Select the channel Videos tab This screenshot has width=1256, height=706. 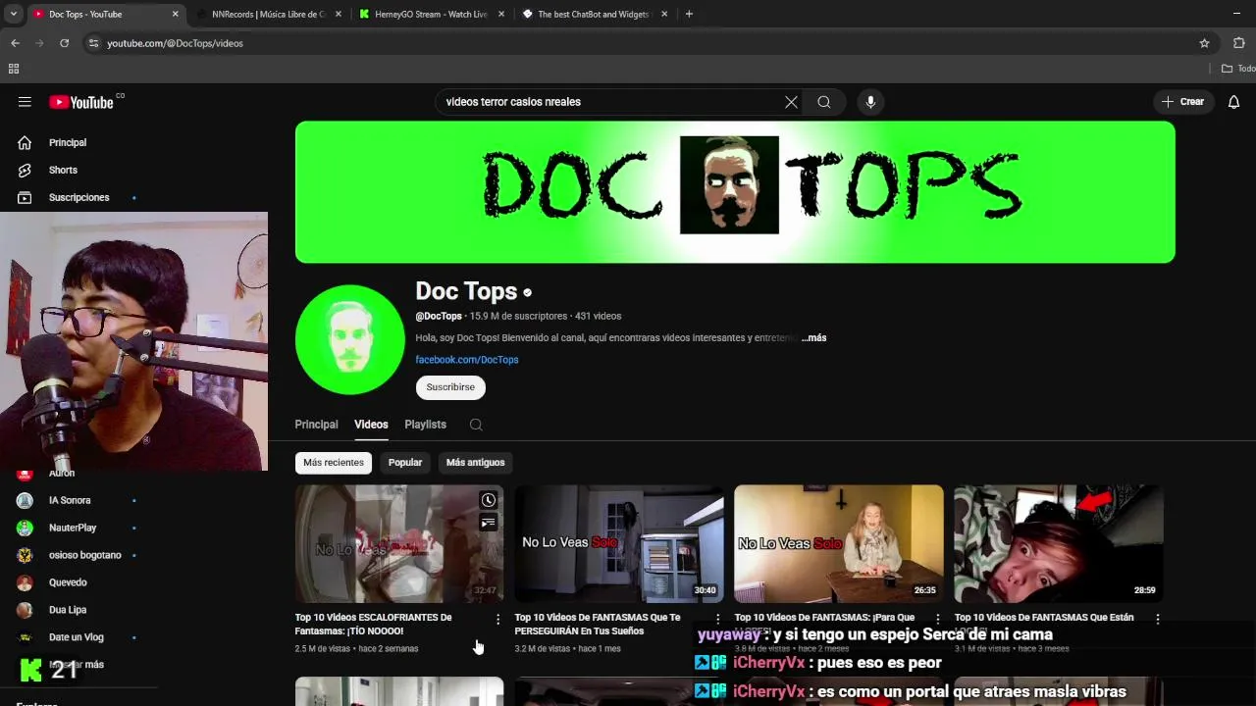pos(371,425)
